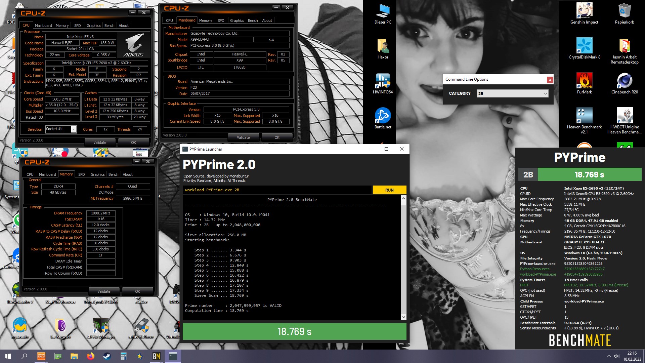Click Validate in CPU-Z Memory window

104,291
